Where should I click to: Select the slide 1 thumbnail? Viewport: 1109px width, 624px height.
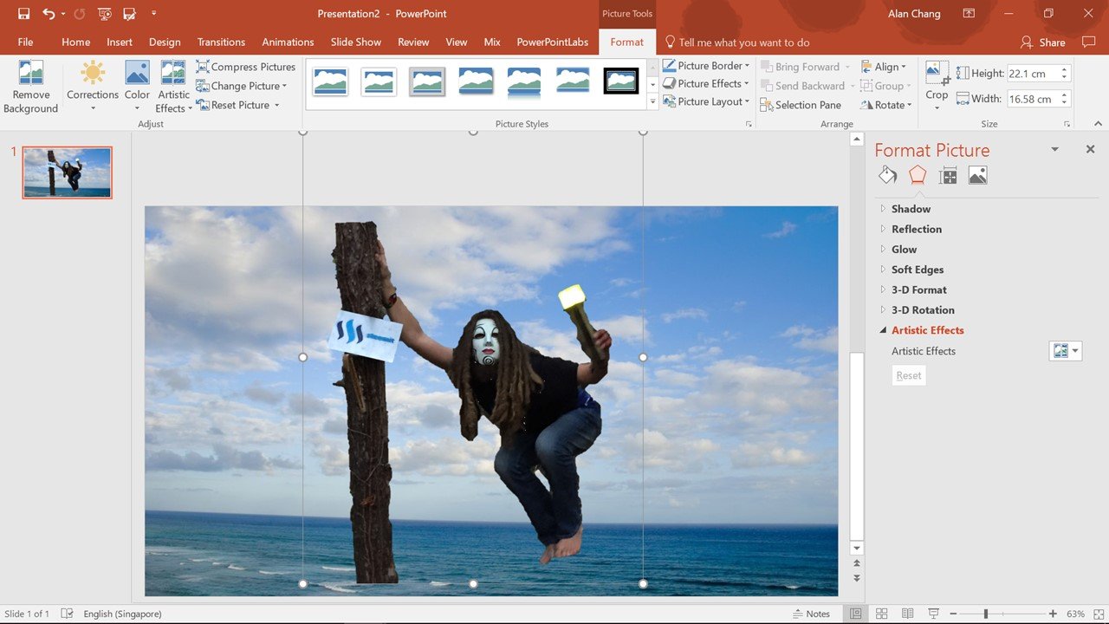pyautogui.click(x=68, y=172)
